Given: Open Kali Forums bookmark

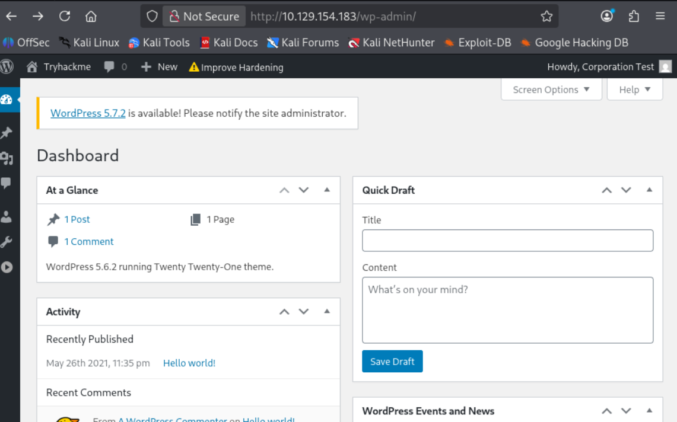Looking at the screenshot, I should (303, 43).
